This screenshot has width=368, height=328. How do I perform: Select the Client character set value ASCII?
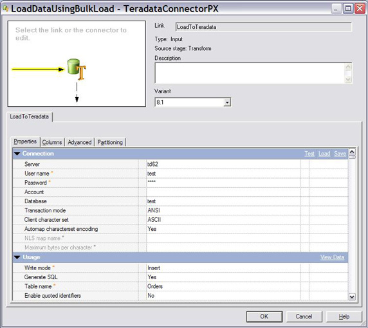(223, 220)
